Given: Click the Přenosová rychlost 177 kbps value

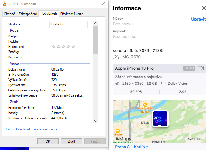Looking at the screenshot, I should pyautogui.click(x=57, y=108).
